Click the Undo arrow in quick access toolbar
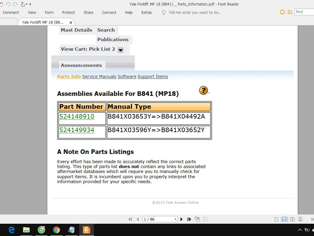 [x=8, y=4]
